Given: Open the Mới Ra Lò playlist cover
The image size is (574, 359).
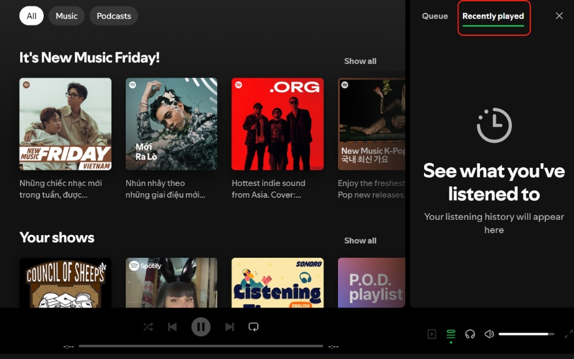Looking at the screenshot, I should click(x=172, y=124).
